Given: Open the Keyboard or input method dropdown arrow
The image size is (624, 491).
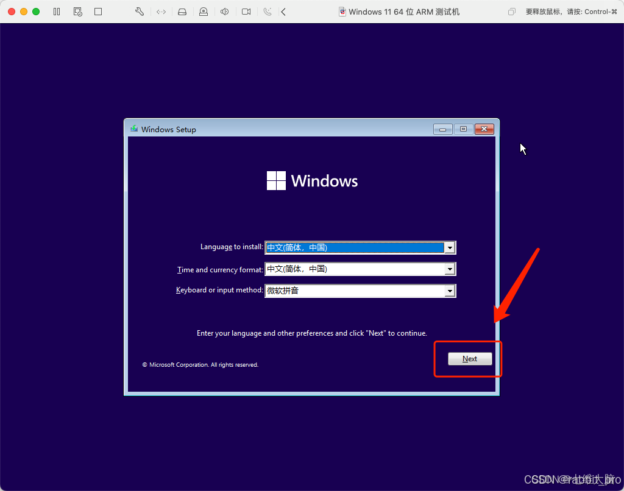Looking at the screenshot, I should pos(450,291).
